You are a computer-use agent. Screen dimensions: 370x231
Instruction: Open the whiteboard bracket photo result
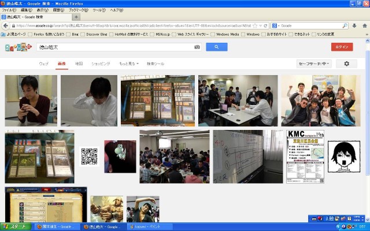tap(248, 157)
